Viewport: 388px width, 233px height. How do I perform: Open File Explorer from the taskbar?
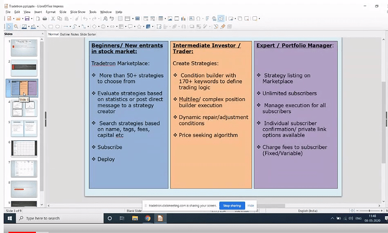pos(135,218)
